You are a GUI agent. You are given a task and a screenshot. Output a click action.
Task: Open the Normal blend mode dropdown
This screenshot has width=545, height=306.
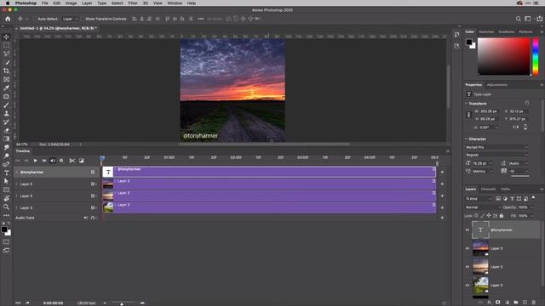(483, 207)
